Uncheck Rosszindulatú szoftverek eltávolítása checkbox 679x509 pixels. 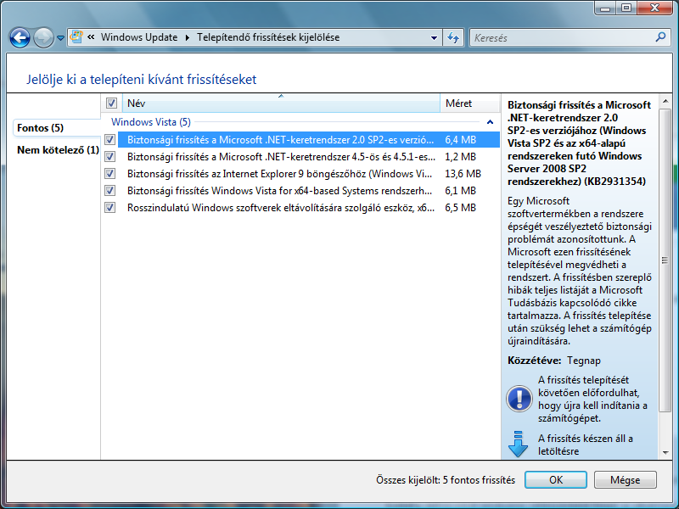tap(110, 207)
